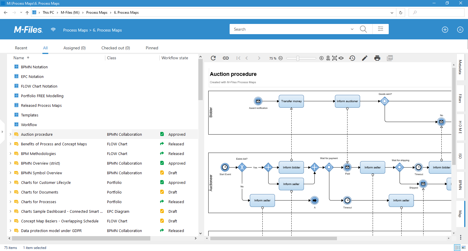Click the copy link icon in preview toolbar
This screenshot has height=251, width=468.
point(226,58)
